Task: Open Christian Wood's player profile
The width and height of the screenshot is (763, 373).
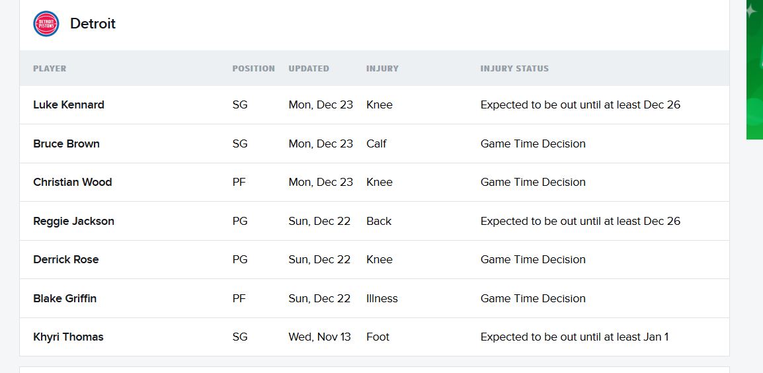Action: tap(73, 182)
